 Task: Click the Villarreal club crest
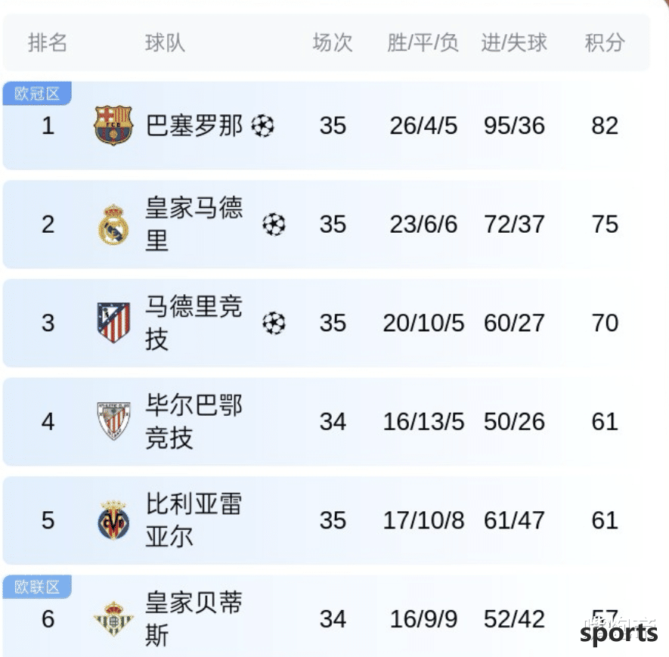pyautogui.click(x=113, y=520)
